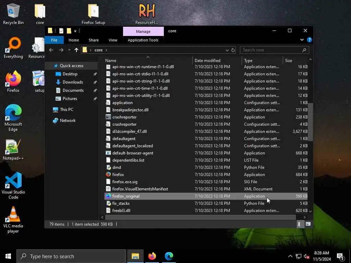Sort by the Type column header
The height and width of the screenshot is (263, 351).
(262, 61)
